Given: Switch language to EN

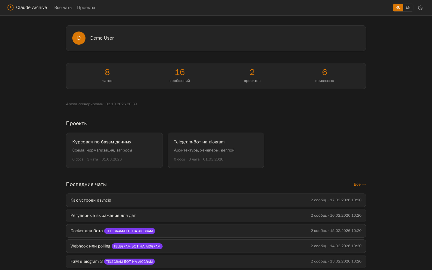Looking at the screenshot, I should pyautogui.click(x=408, y=7).
